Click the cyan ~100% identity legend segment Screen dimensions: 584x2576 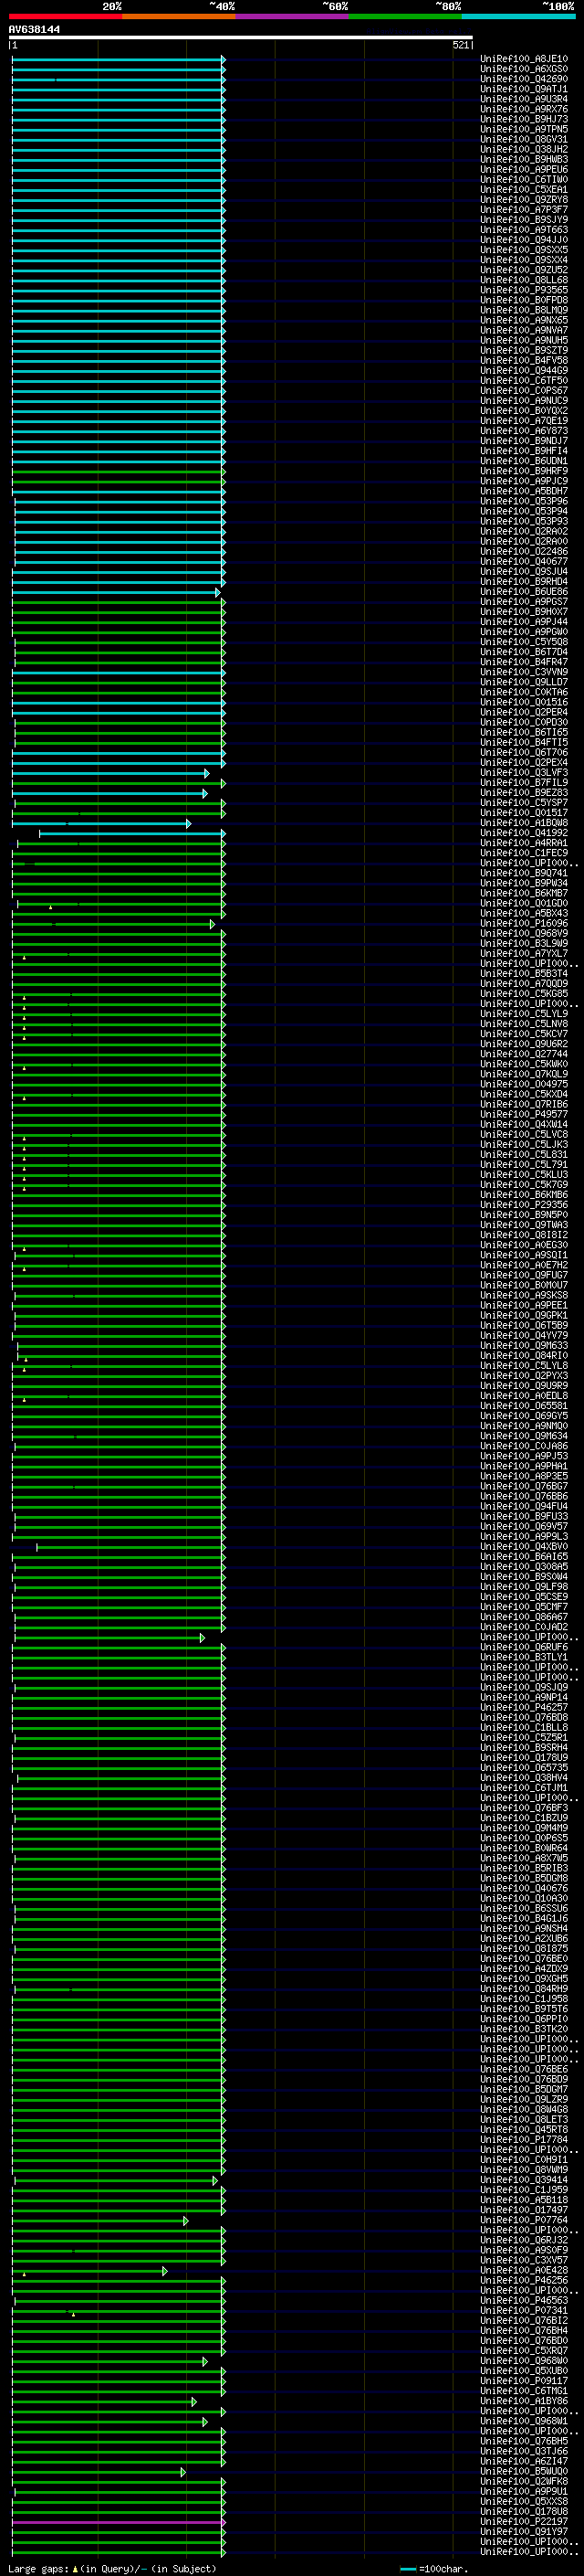coord(519,16)
